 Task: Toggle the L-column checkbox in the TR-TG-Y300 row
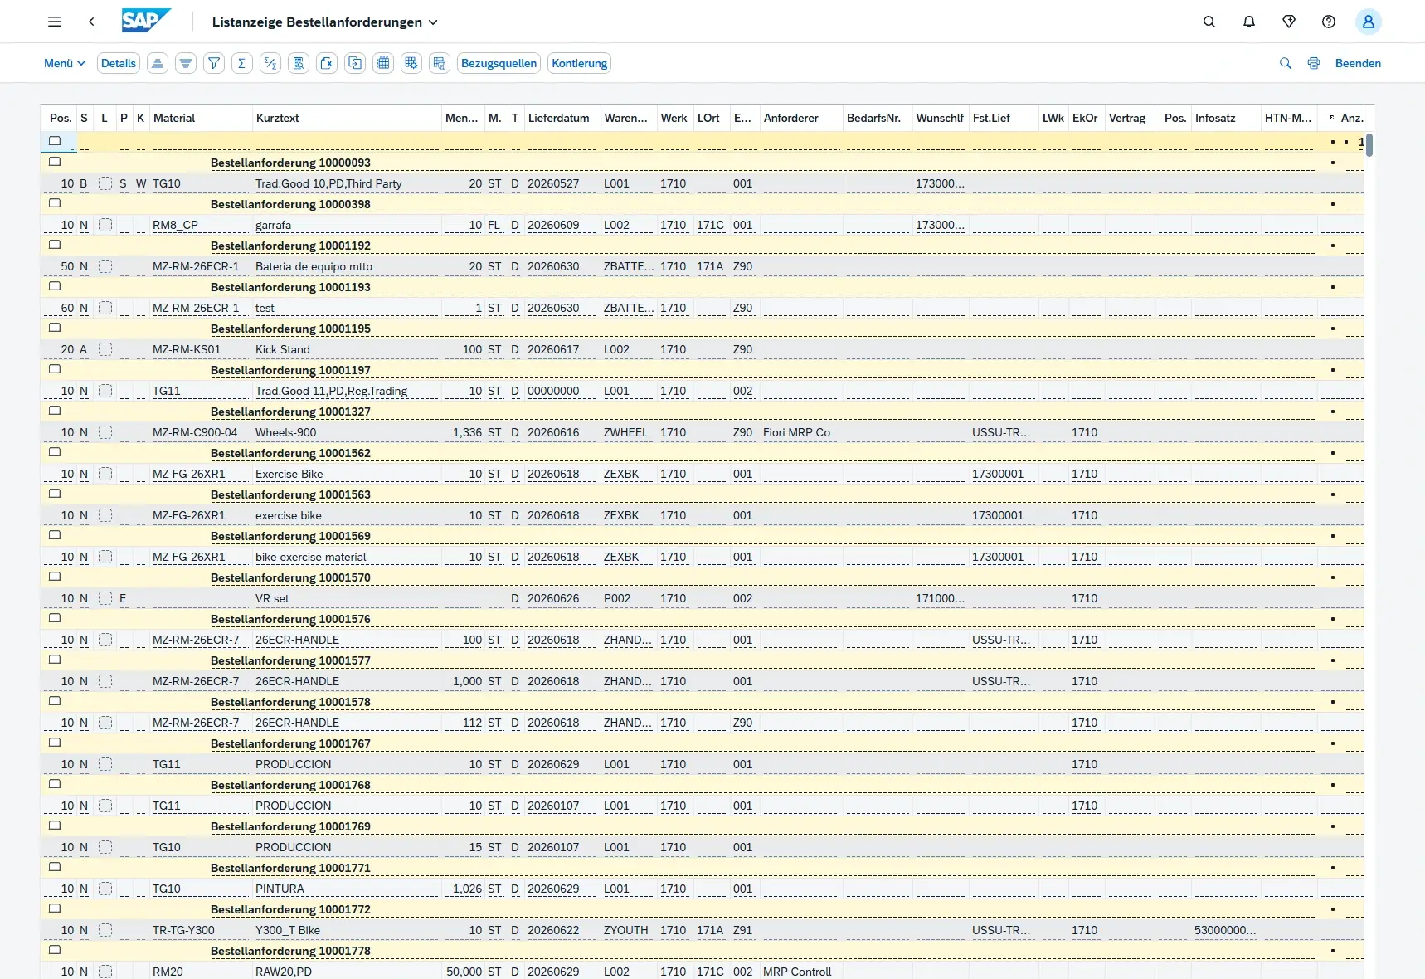(x=105, y=930)
